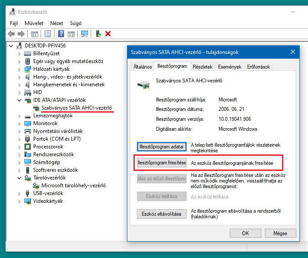This screenshot has width=308, height=258.
Task: Click the driver version 10.0.19041.906 text
Action: point(235,119)
